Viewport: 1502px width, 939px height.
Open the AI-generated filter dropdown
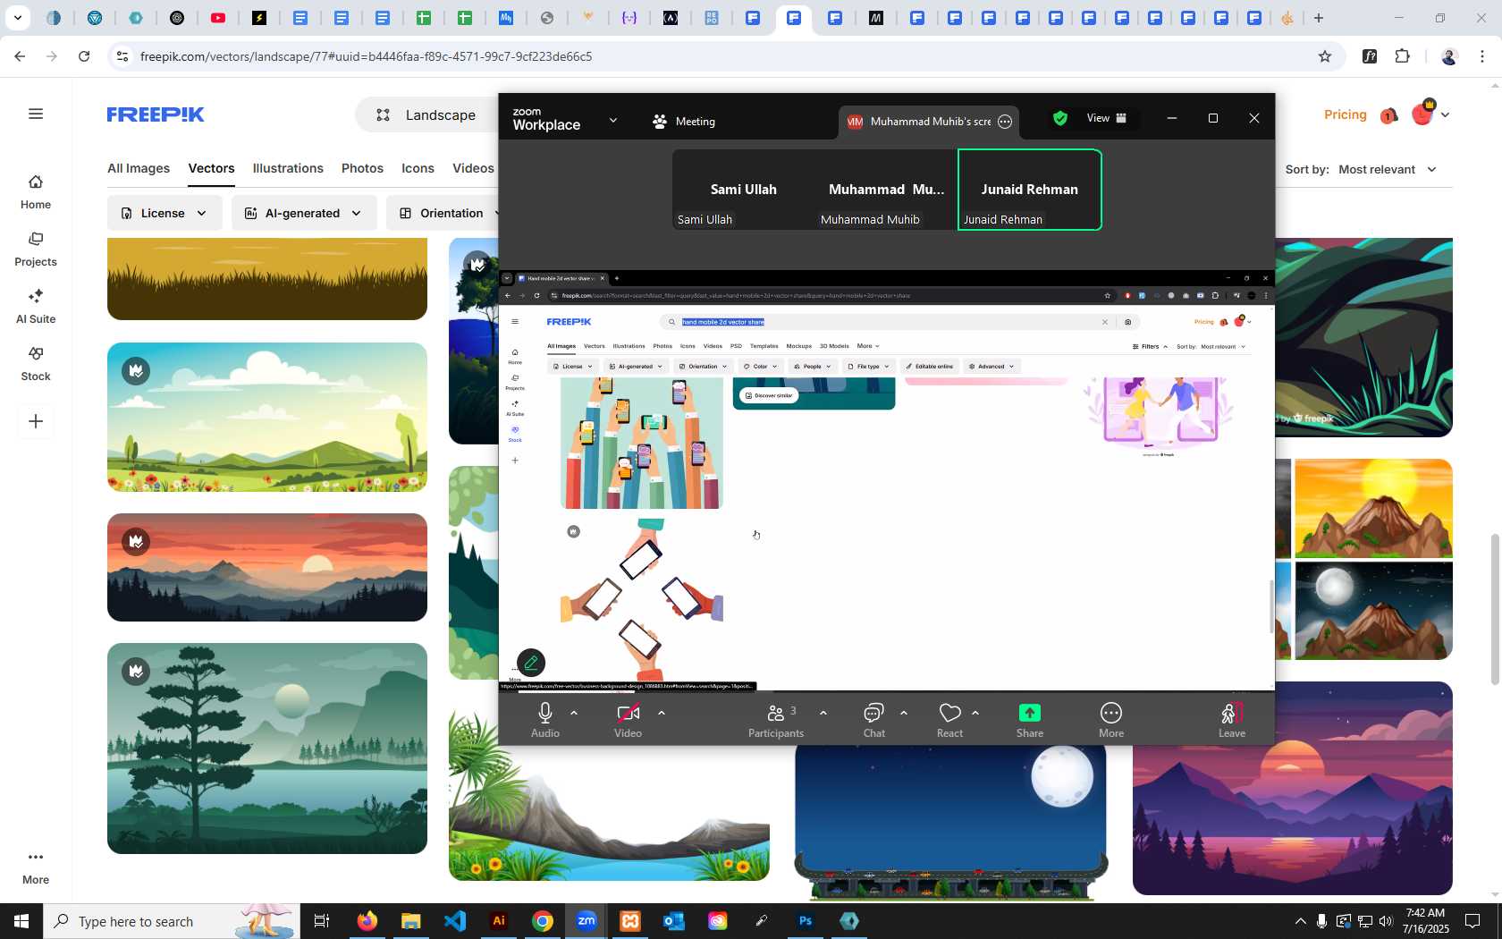(x=304, y=213)
